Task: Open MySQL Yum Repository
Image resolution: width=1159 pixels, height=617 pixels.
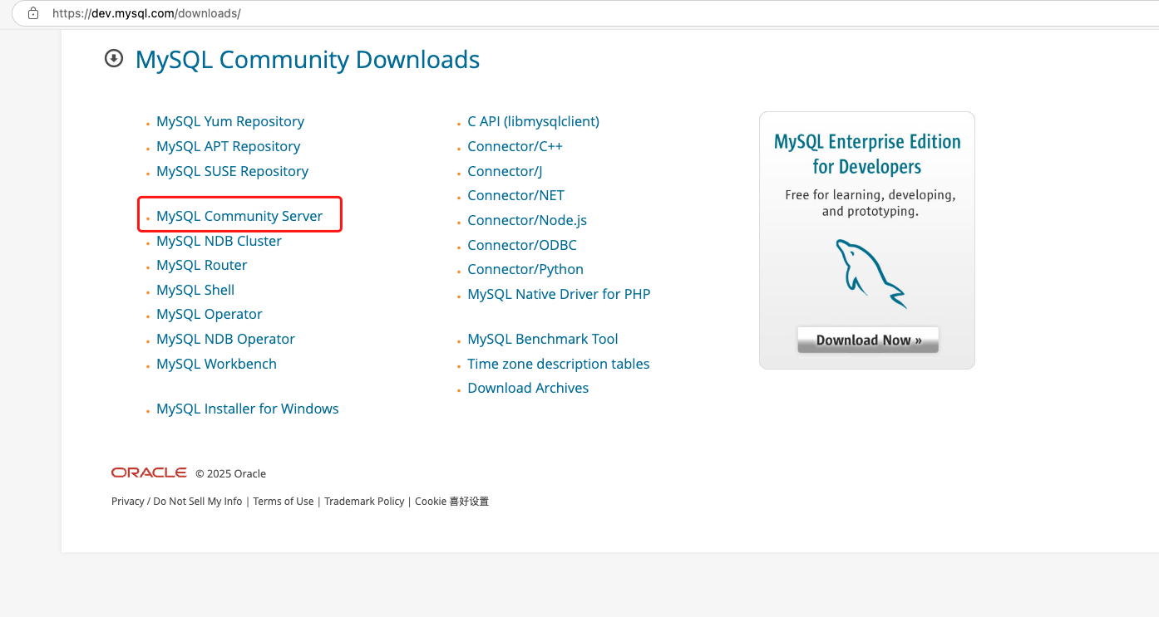Action: (x=230, y=121)
